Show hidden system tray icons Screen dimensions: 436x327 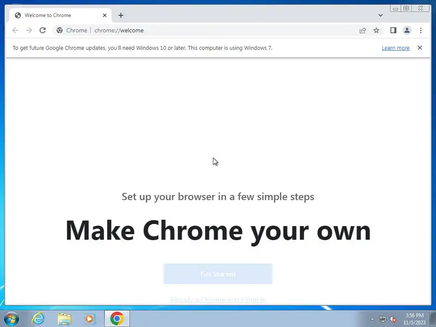tap(372, 319)
